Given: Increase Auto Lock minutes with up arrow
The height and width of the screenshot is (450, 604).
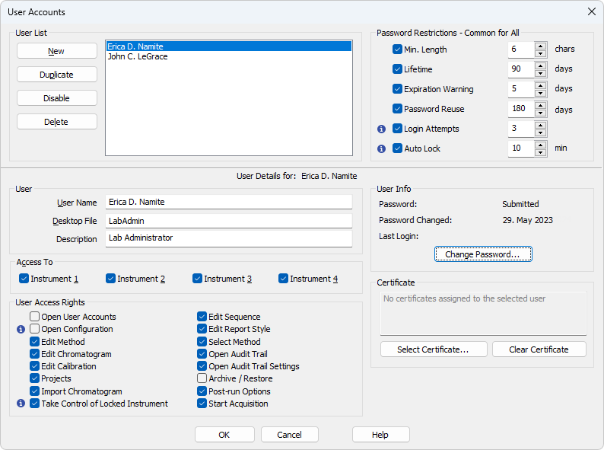Looking at the screenshot, I should click(x=541, y=145).
